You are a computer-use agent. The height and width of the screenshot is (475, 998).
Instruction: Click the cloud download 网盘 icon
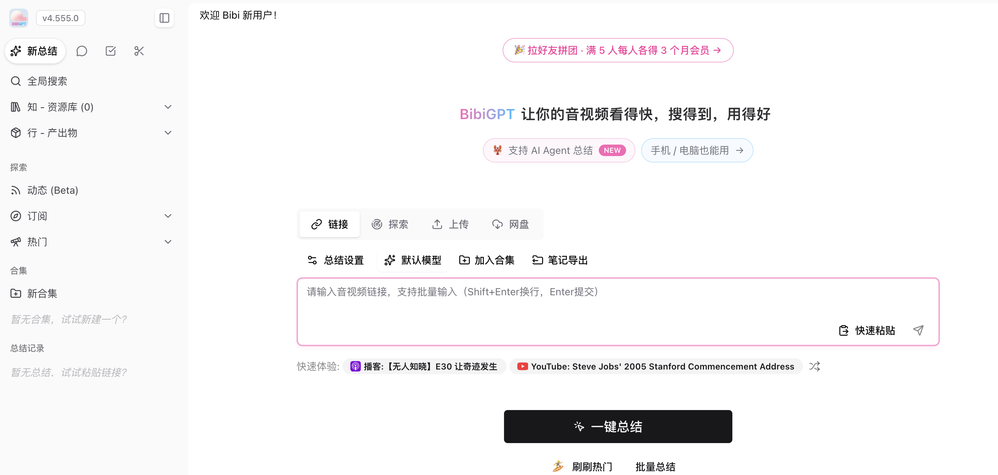coord(498,224)
